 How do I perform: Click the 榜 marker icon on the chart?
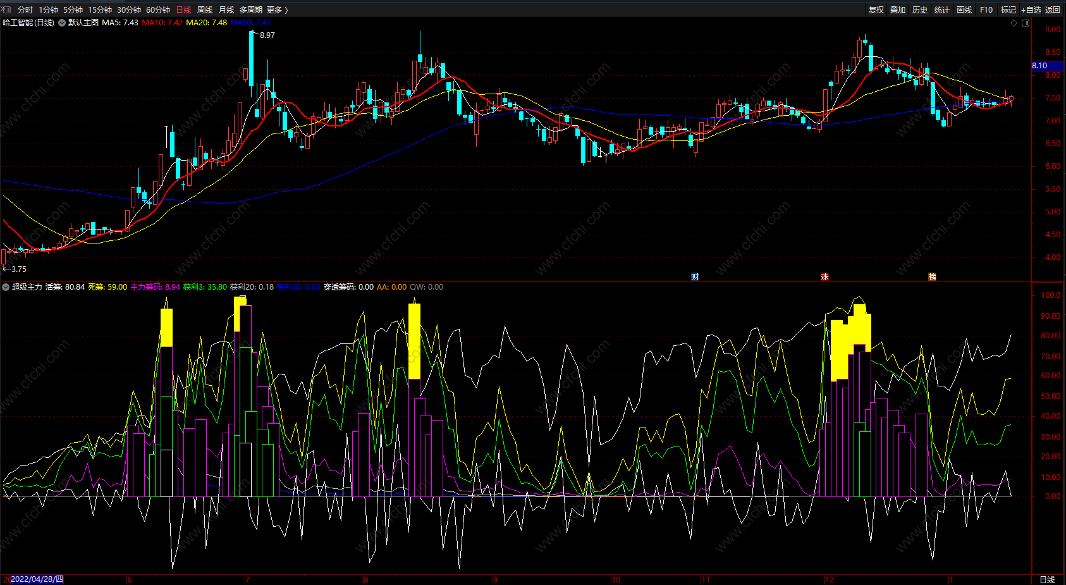click(932, 277)
